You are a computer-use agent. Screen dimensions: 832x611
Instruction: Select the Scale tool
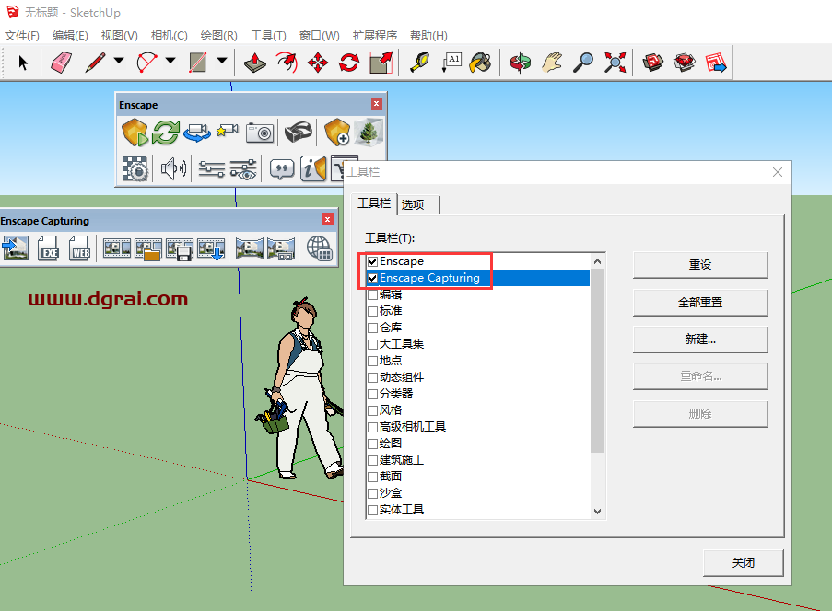(381, 63)
